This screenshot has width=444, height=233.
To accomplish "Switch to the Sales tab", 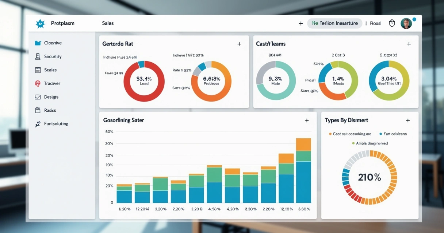I will click(x=107, y=23).
